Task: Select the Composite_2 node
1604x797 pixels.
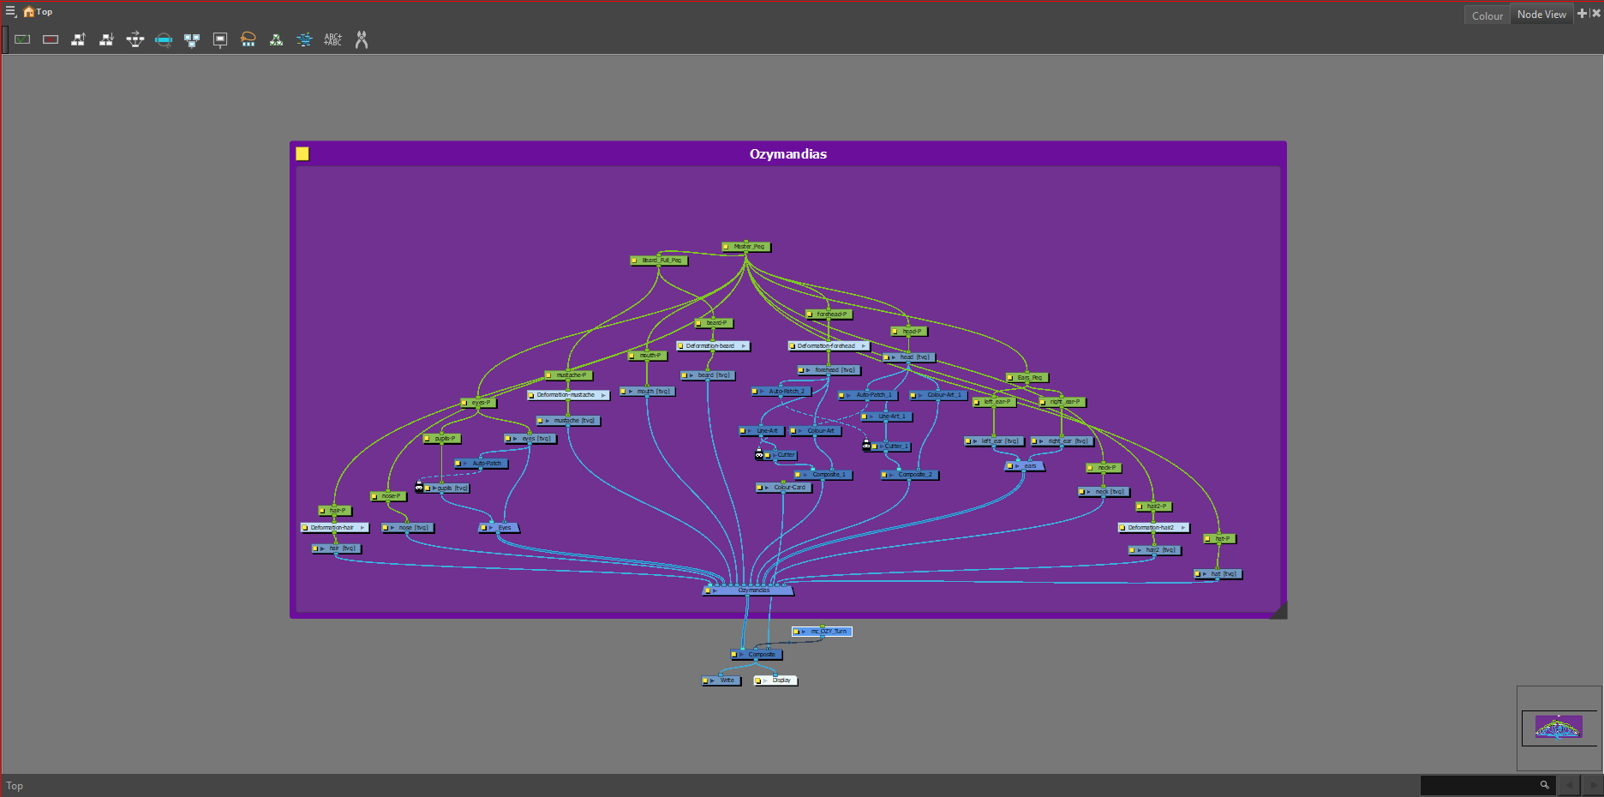Action: coord(910,475)
